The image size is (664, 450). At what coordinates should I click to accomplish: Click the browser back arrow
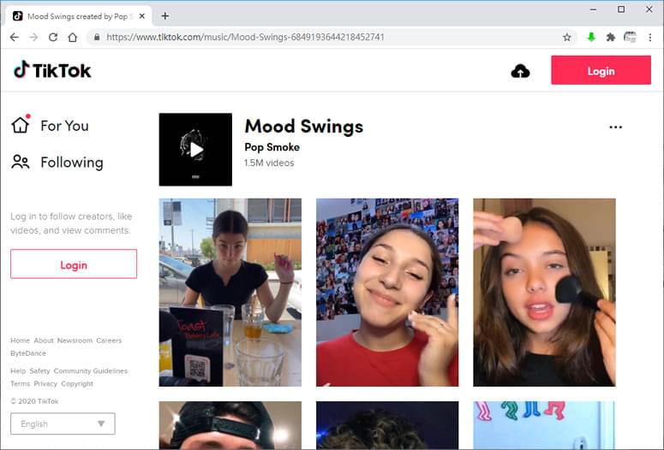pyautogui.click(x=15, y=38)
